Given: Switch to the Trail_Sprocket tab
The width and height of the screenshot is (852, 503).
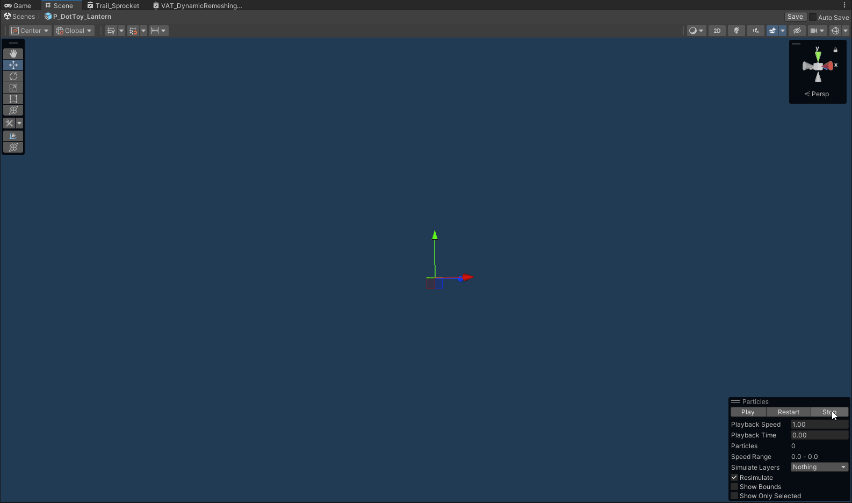Looking at the screenshot, I should tap(113, 5).
